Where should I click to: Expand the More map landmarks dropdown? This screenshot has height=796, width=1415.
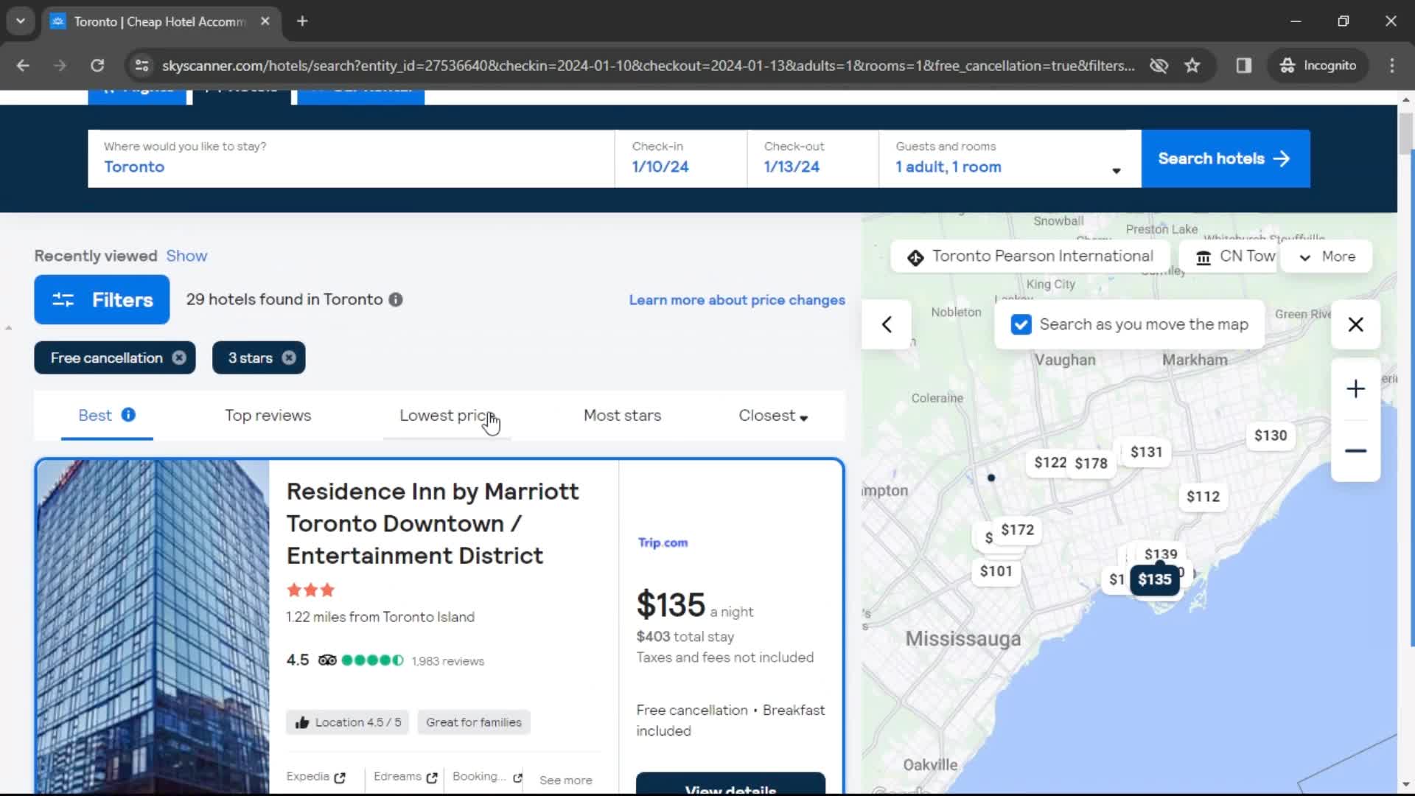[1327, 256]
